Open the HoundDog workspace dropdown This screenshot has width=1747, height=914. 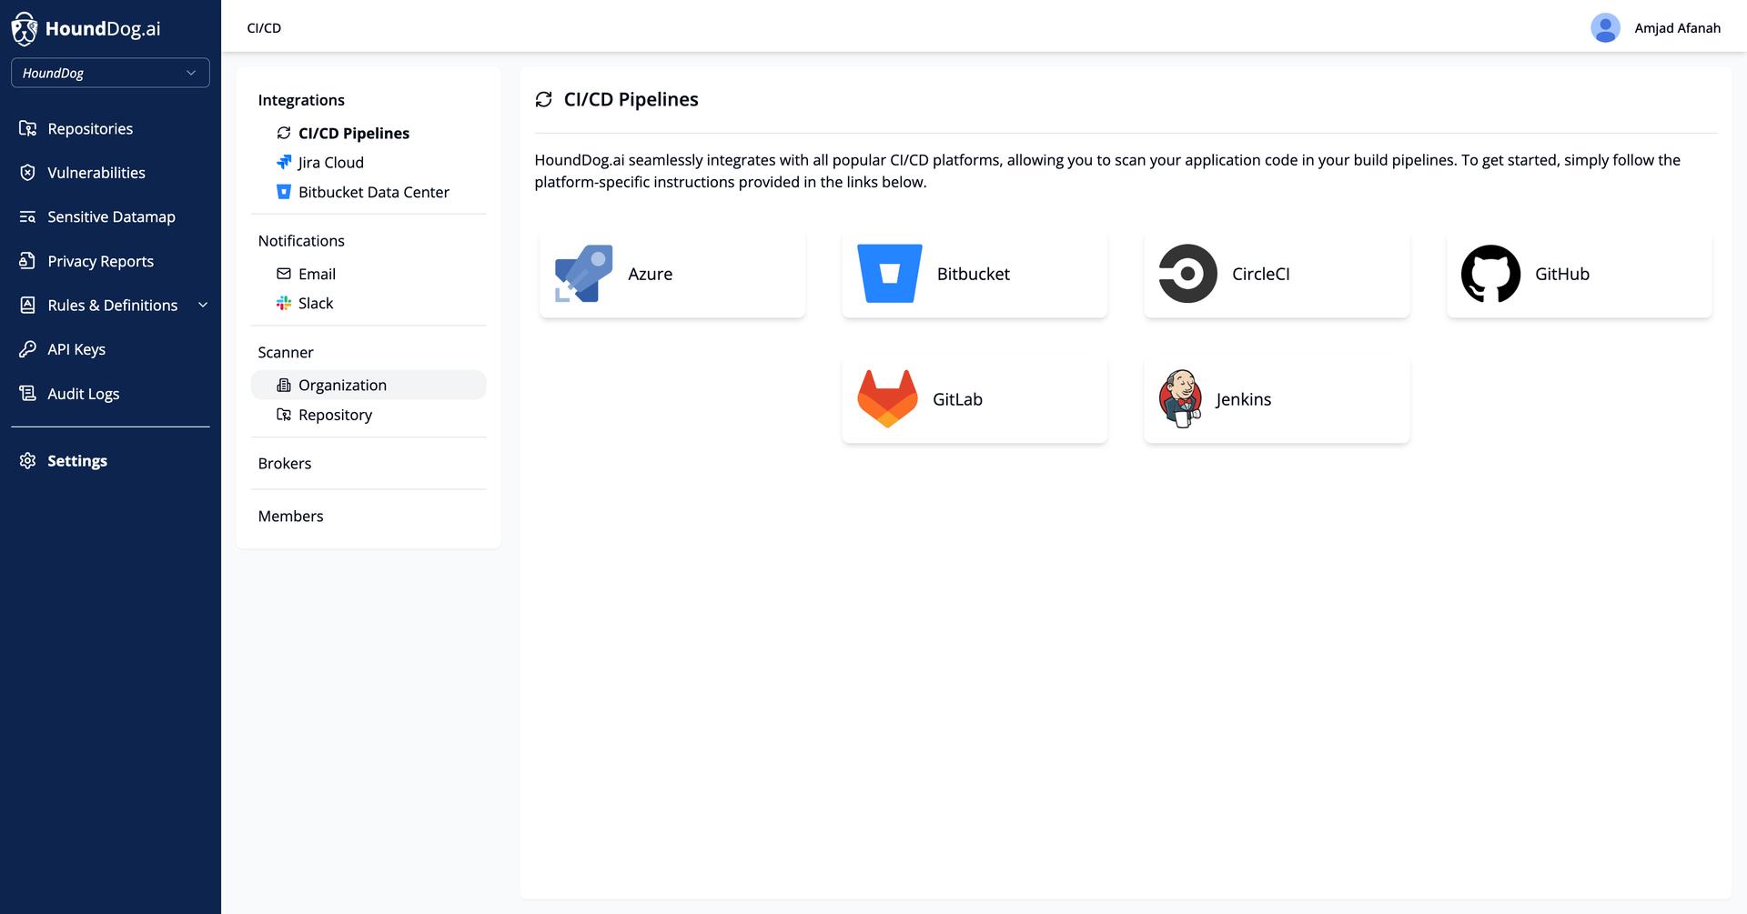pos(110,73)
